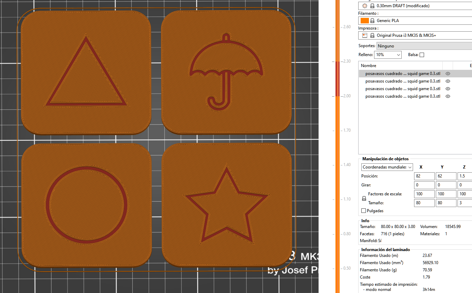Click the filament weight value 70.59

tap(427, 270)
